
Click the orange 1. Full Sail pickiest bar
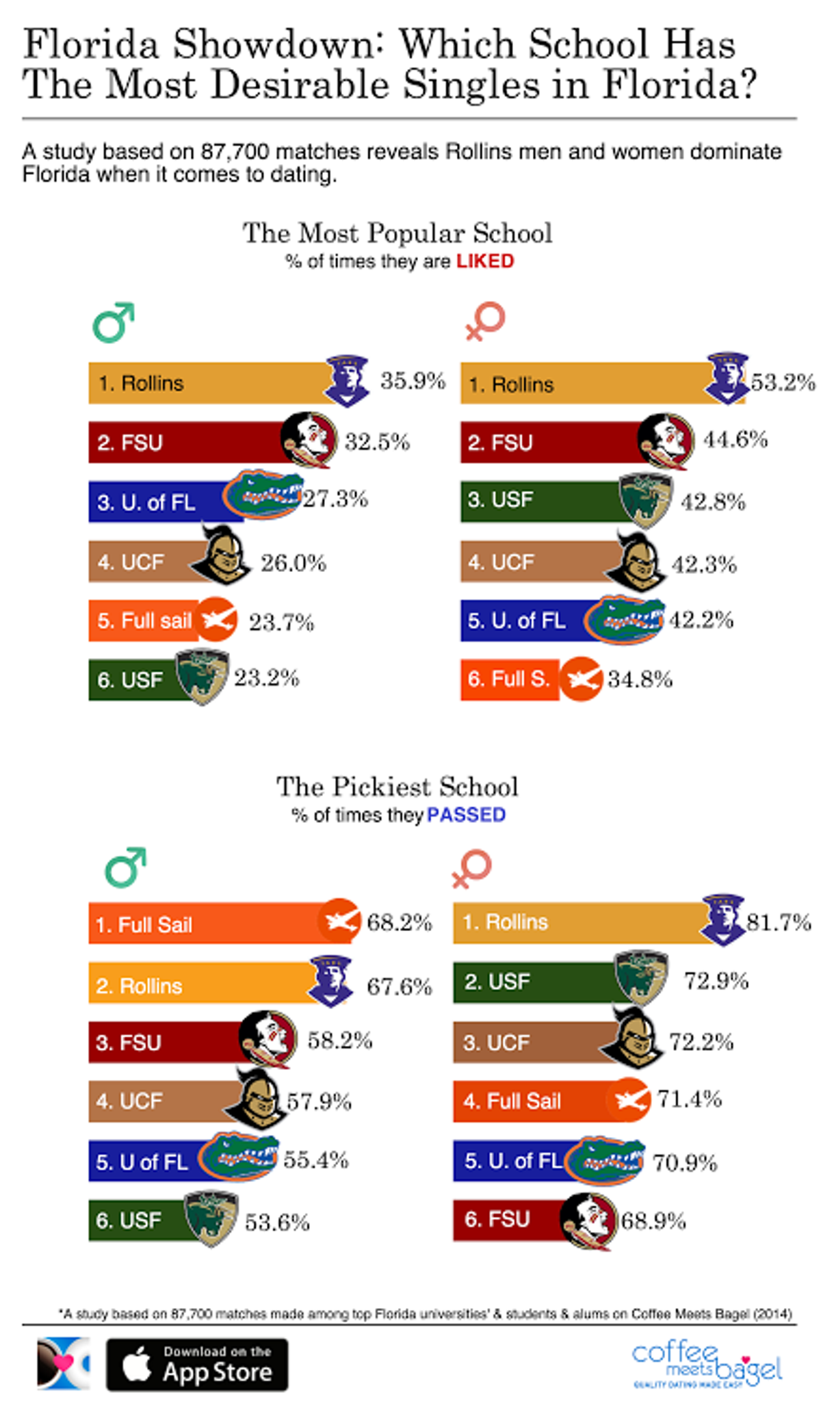(221, 924)
